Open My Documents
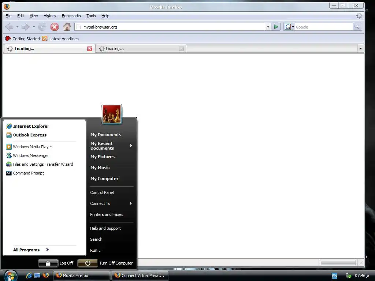Viewport: 375px width, 281px height. (x=106, y=135)
